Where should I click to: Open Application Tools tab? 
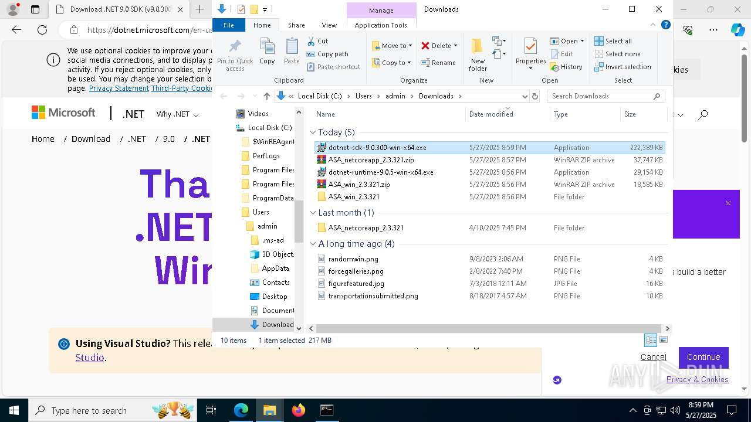[381, 25]
